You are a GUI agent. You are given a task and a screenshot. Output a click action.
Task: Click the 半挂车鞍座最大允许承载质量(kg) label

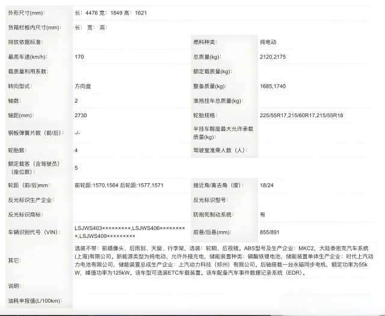(223, 133)
